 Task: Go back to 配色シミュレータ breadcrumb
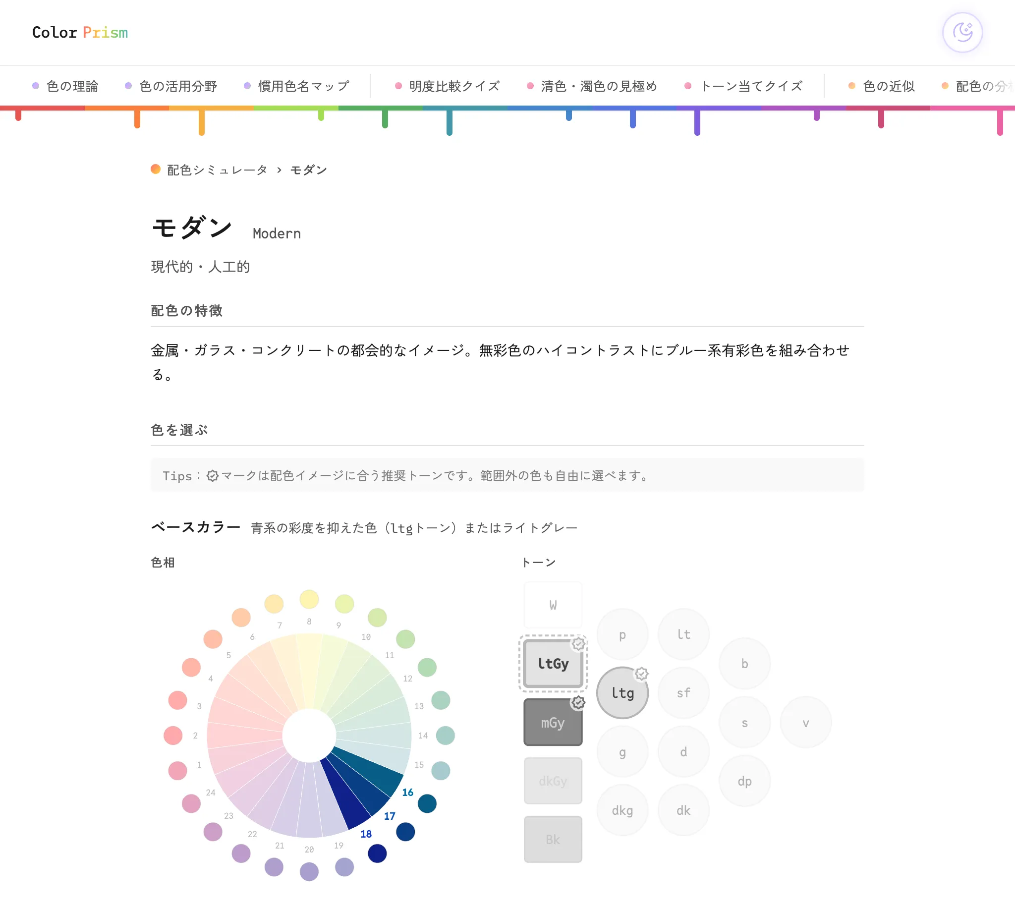click(x=217, y=170)
